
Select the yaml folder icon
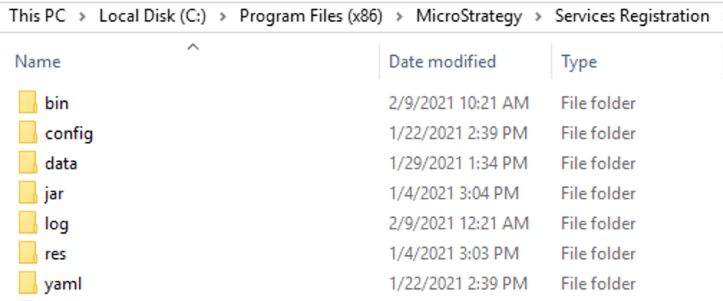point(28,284)
